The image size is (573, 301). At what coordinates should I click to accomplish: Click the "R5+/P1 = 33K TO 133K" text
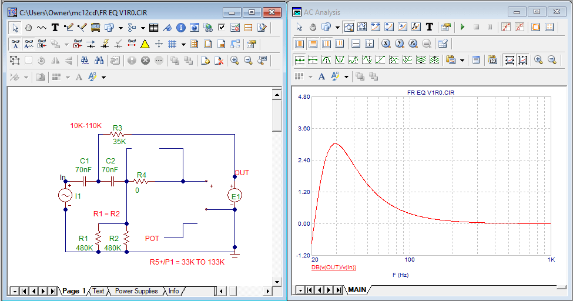[x=187, y=262]
